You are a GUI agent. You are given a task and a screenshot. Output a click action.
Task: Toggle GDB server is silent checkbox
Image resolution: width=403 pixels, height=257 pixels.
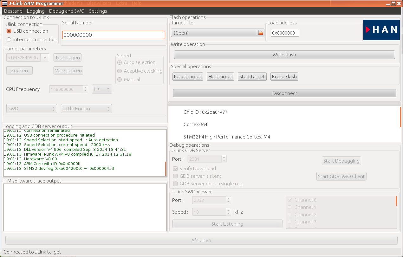175,176
